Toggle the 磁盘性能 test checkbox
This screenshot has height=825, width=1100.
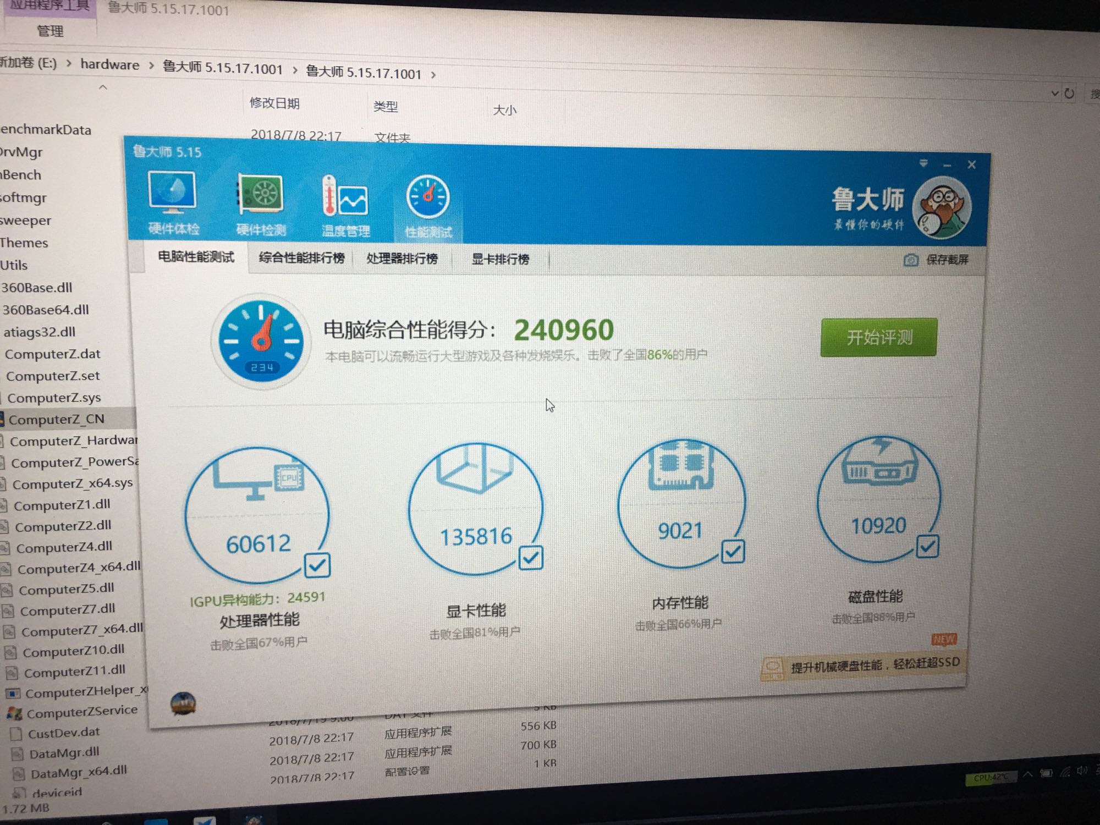(927, 547)
